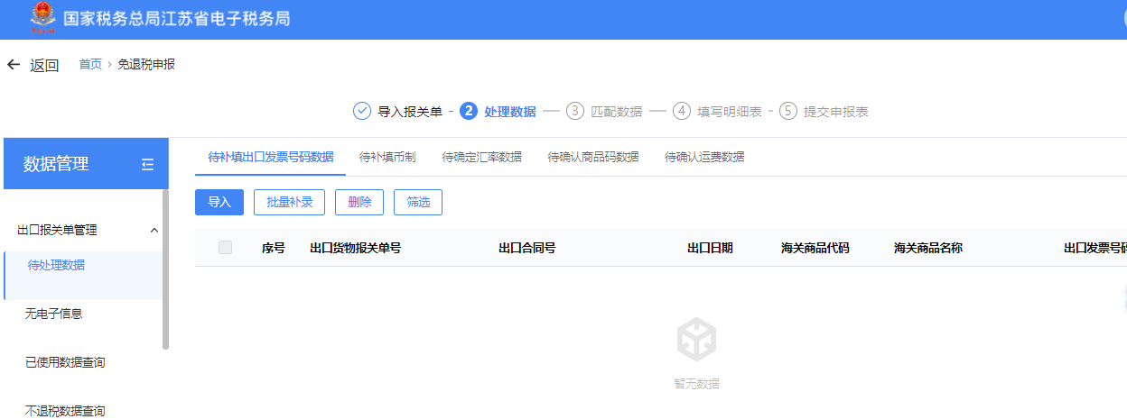Switch to 待确定汇率数据 tab
The height and width of the screenshot is (419, 1127).
coord(481,157)
